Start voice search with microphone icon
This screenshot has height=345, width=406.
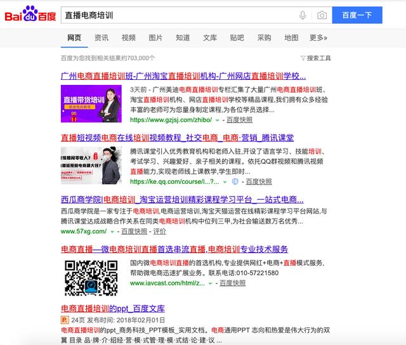(303, 15)
